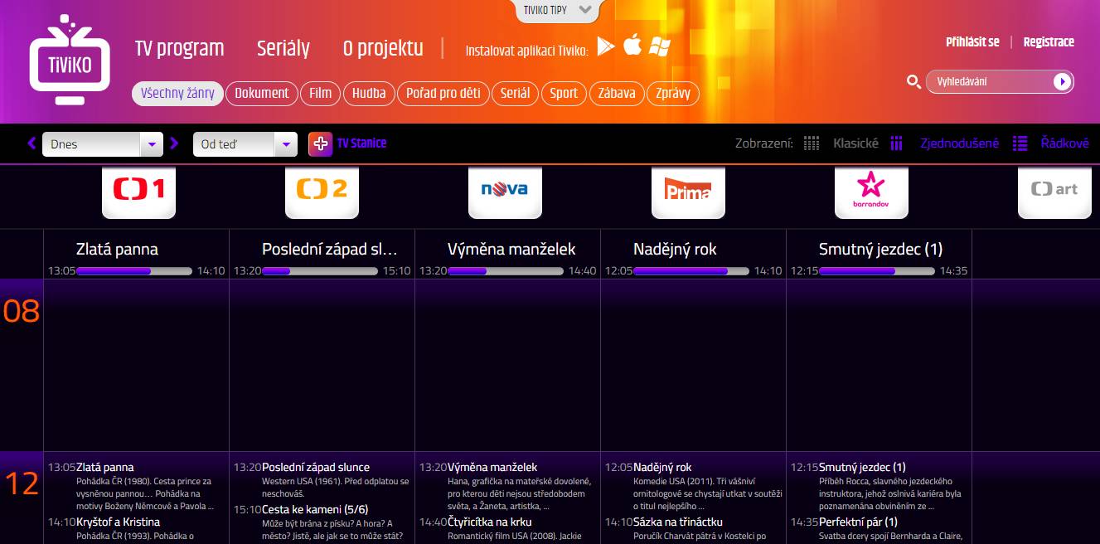Filter by Hudba genre
1100x544 pixels.
[x=369, y=93]
